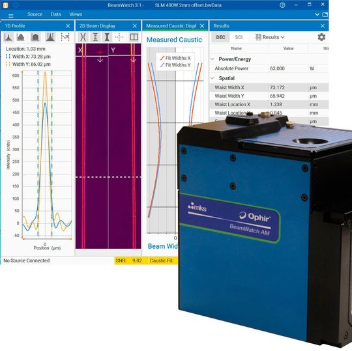Open the hamburger main menu
Viewport: 352px width, 351px height.
tap(10, 16)
